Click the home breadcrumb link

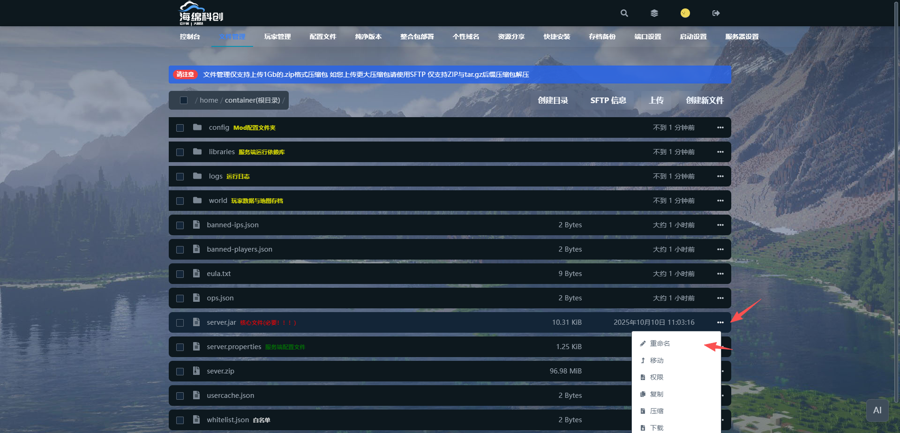click(x=209, y=100)
